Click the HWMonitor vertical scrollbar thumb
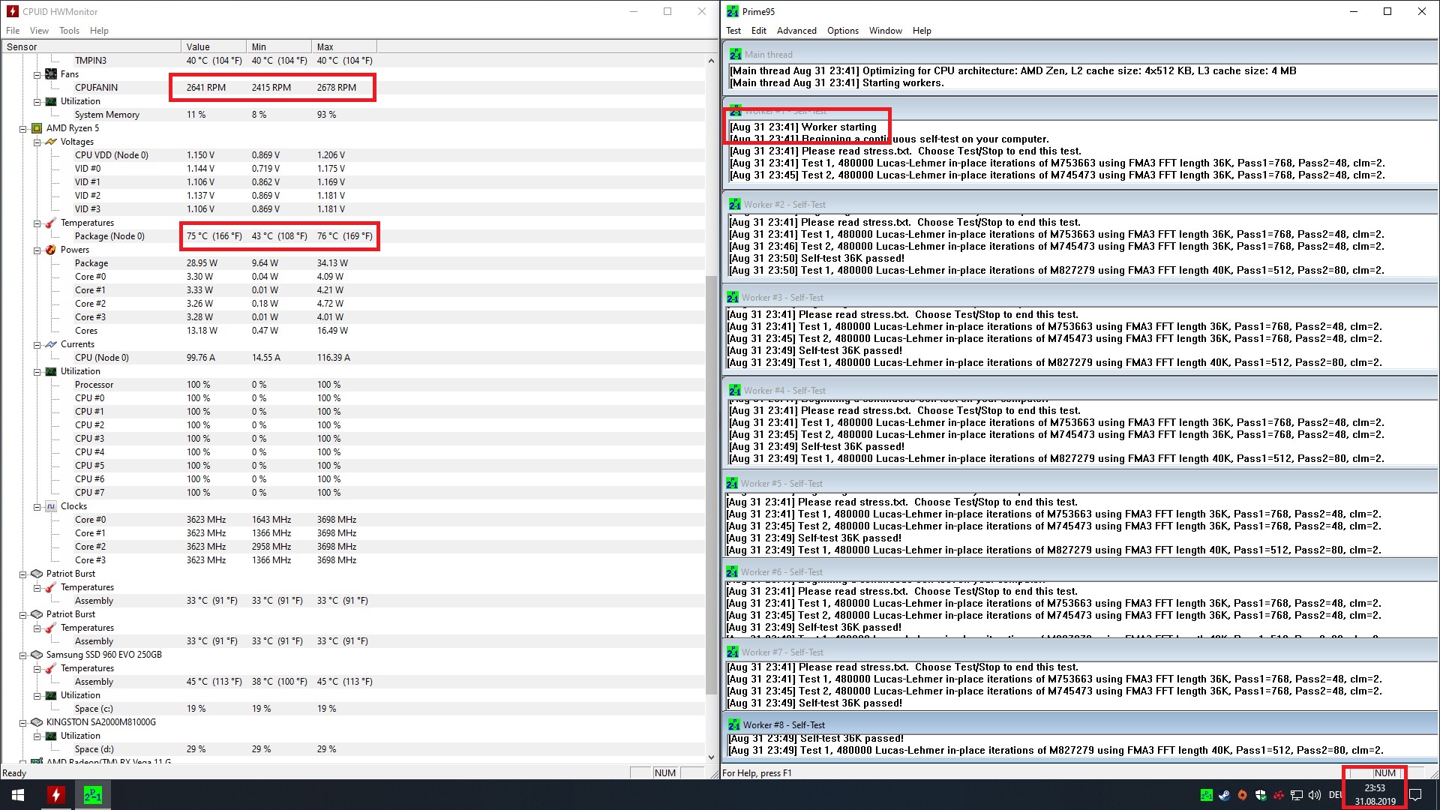This screenshot has width=1440, height=810. point(711,484)
